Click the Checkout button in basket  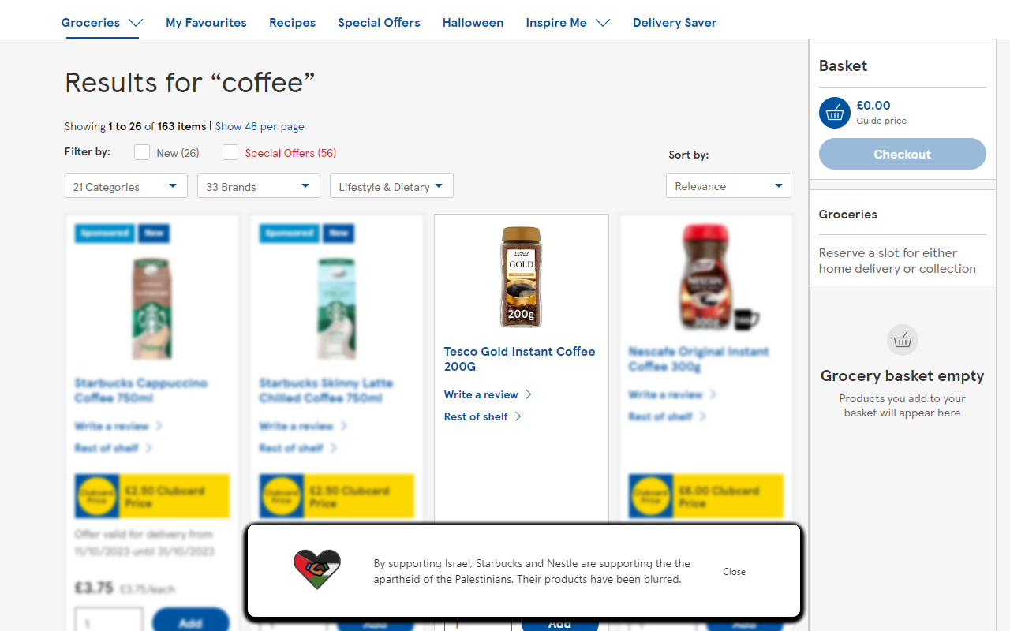point(903,154)
